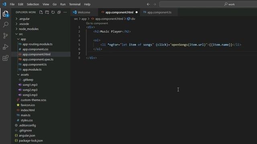Click the New File icon in Explorer
Screen dimensions: 257x144
[41, 12]
